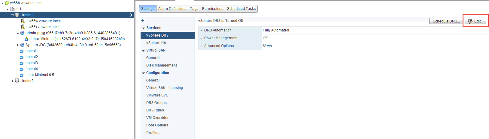
Task: Open the Permissions tab
Action: pos(212,9)
